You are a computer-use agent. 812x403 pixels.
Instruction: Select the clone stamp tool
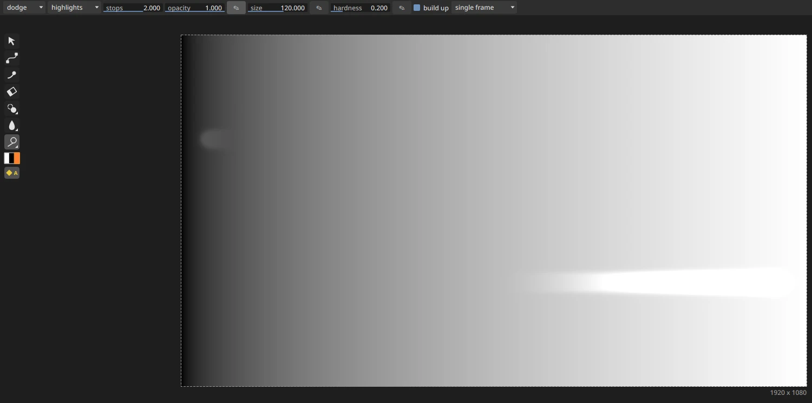12,108
